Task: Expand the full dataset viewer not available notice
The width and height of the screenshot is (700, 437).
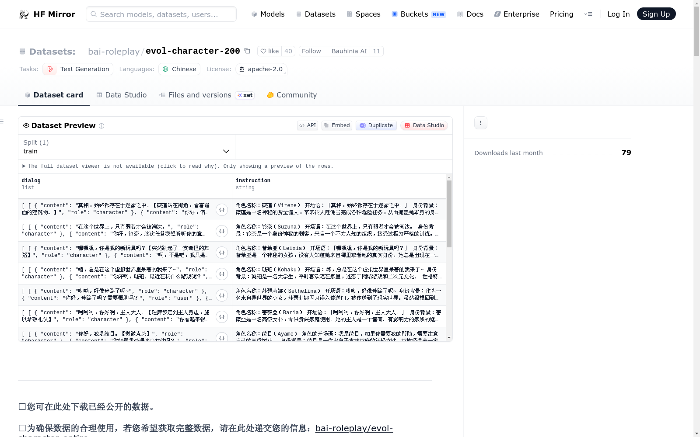Action: tap(178, 166)
